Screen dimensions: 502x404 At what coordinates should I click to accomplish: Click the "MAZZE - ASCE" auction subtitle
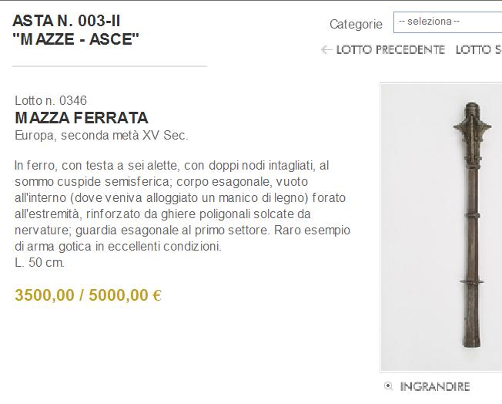pos(75,39)
